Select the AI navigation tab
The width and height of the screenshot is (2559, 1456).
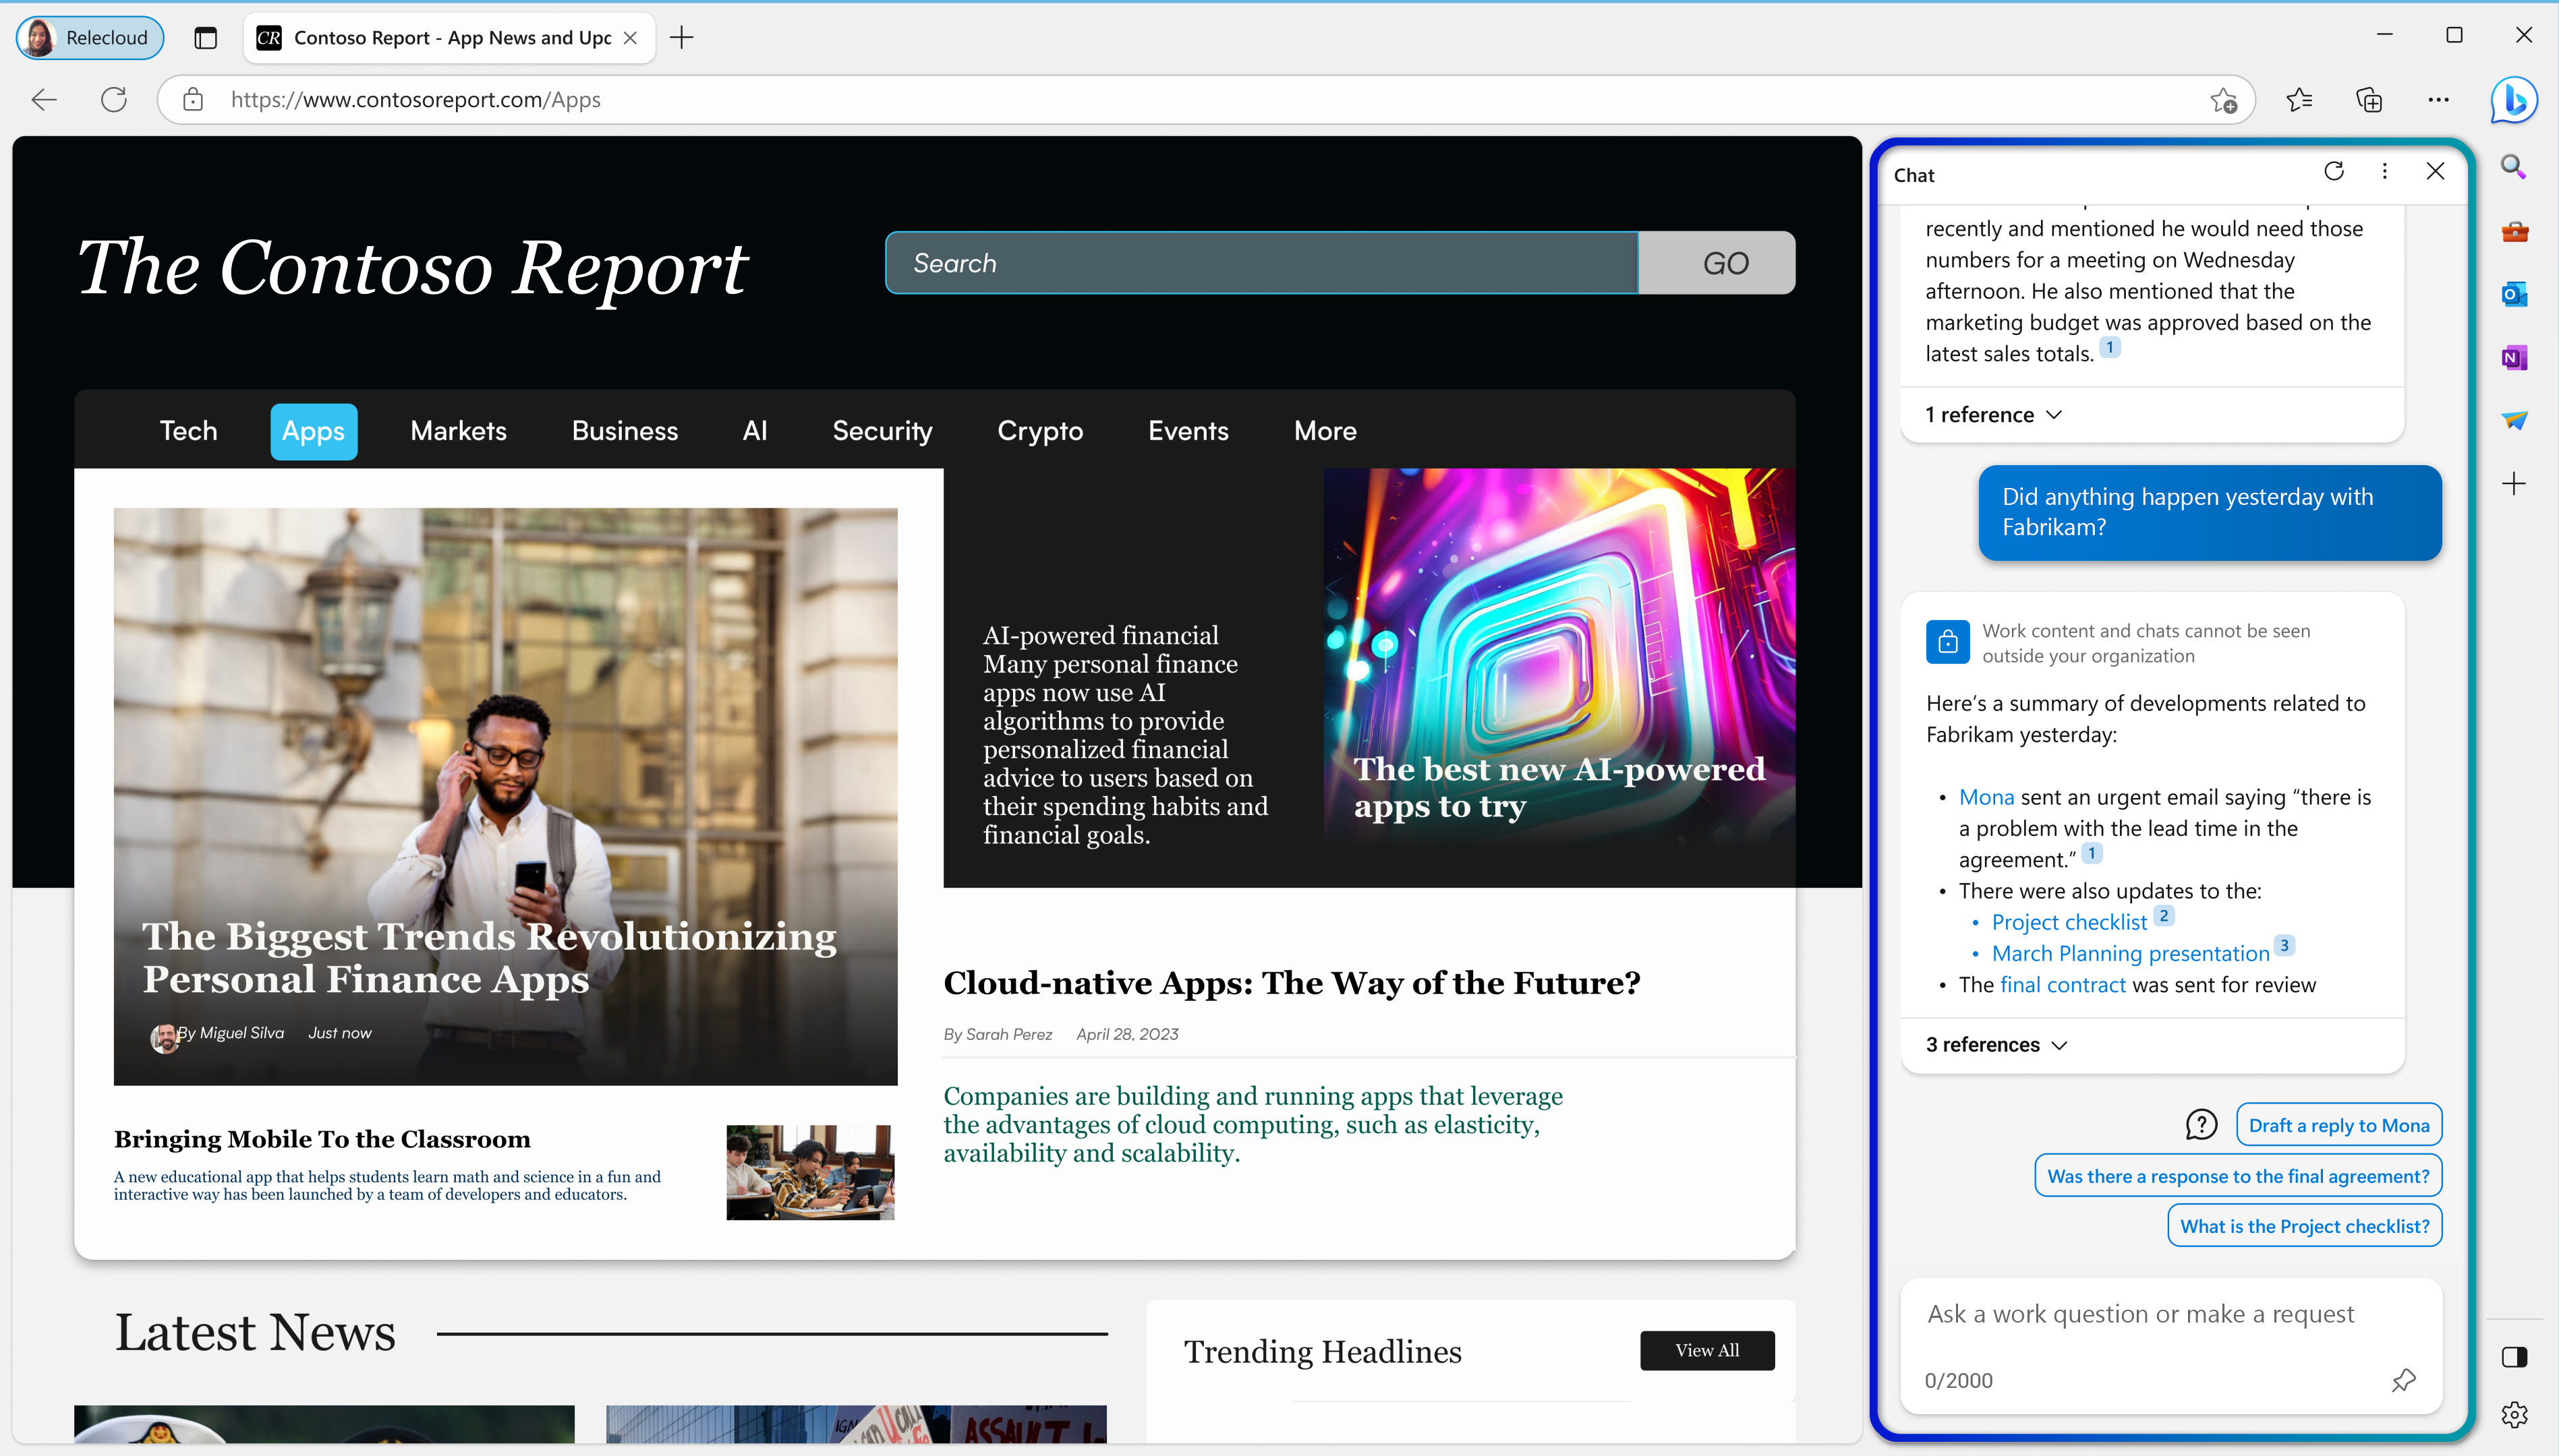755,430
